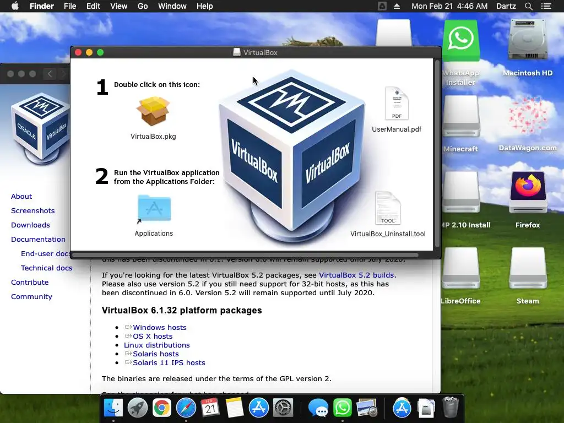Viewport: 564px width, 423px height.
Task: Click the WhatsApp Installer desktop icon
Action: click(x=461, y=40)
